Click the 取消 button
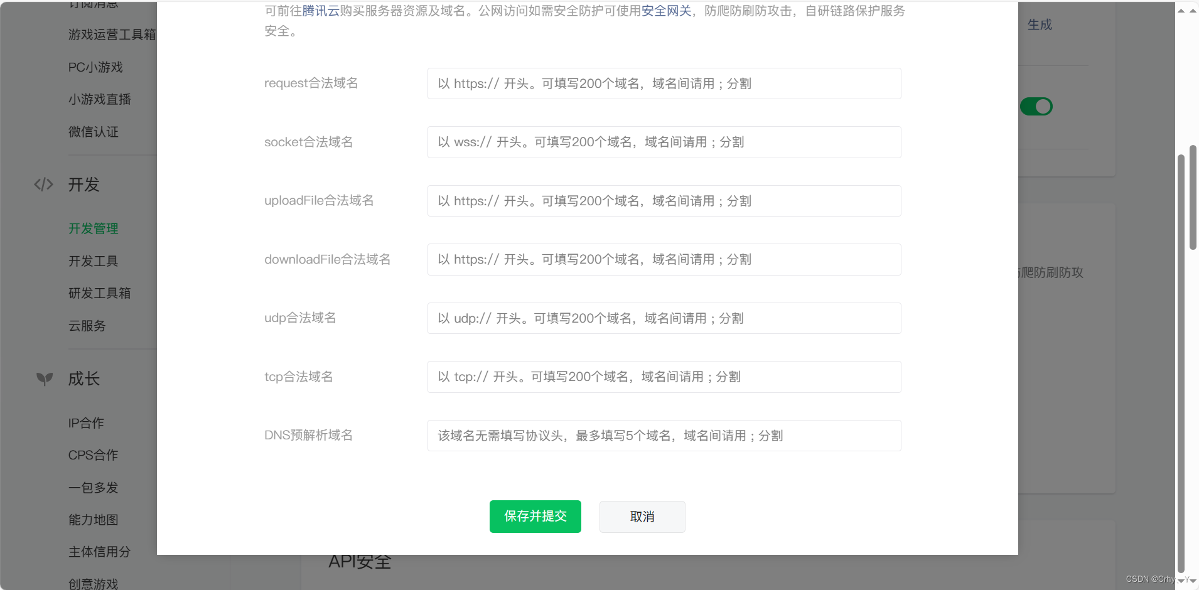 tap(642, 517)
